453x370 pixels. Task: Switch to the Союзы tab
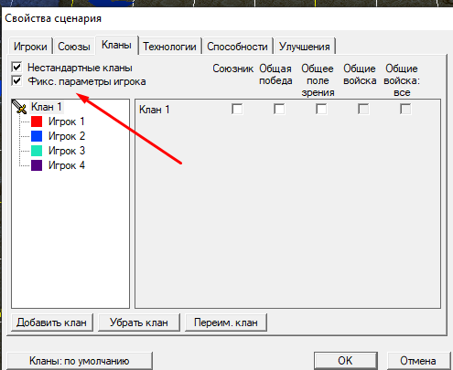coord(74,47)
